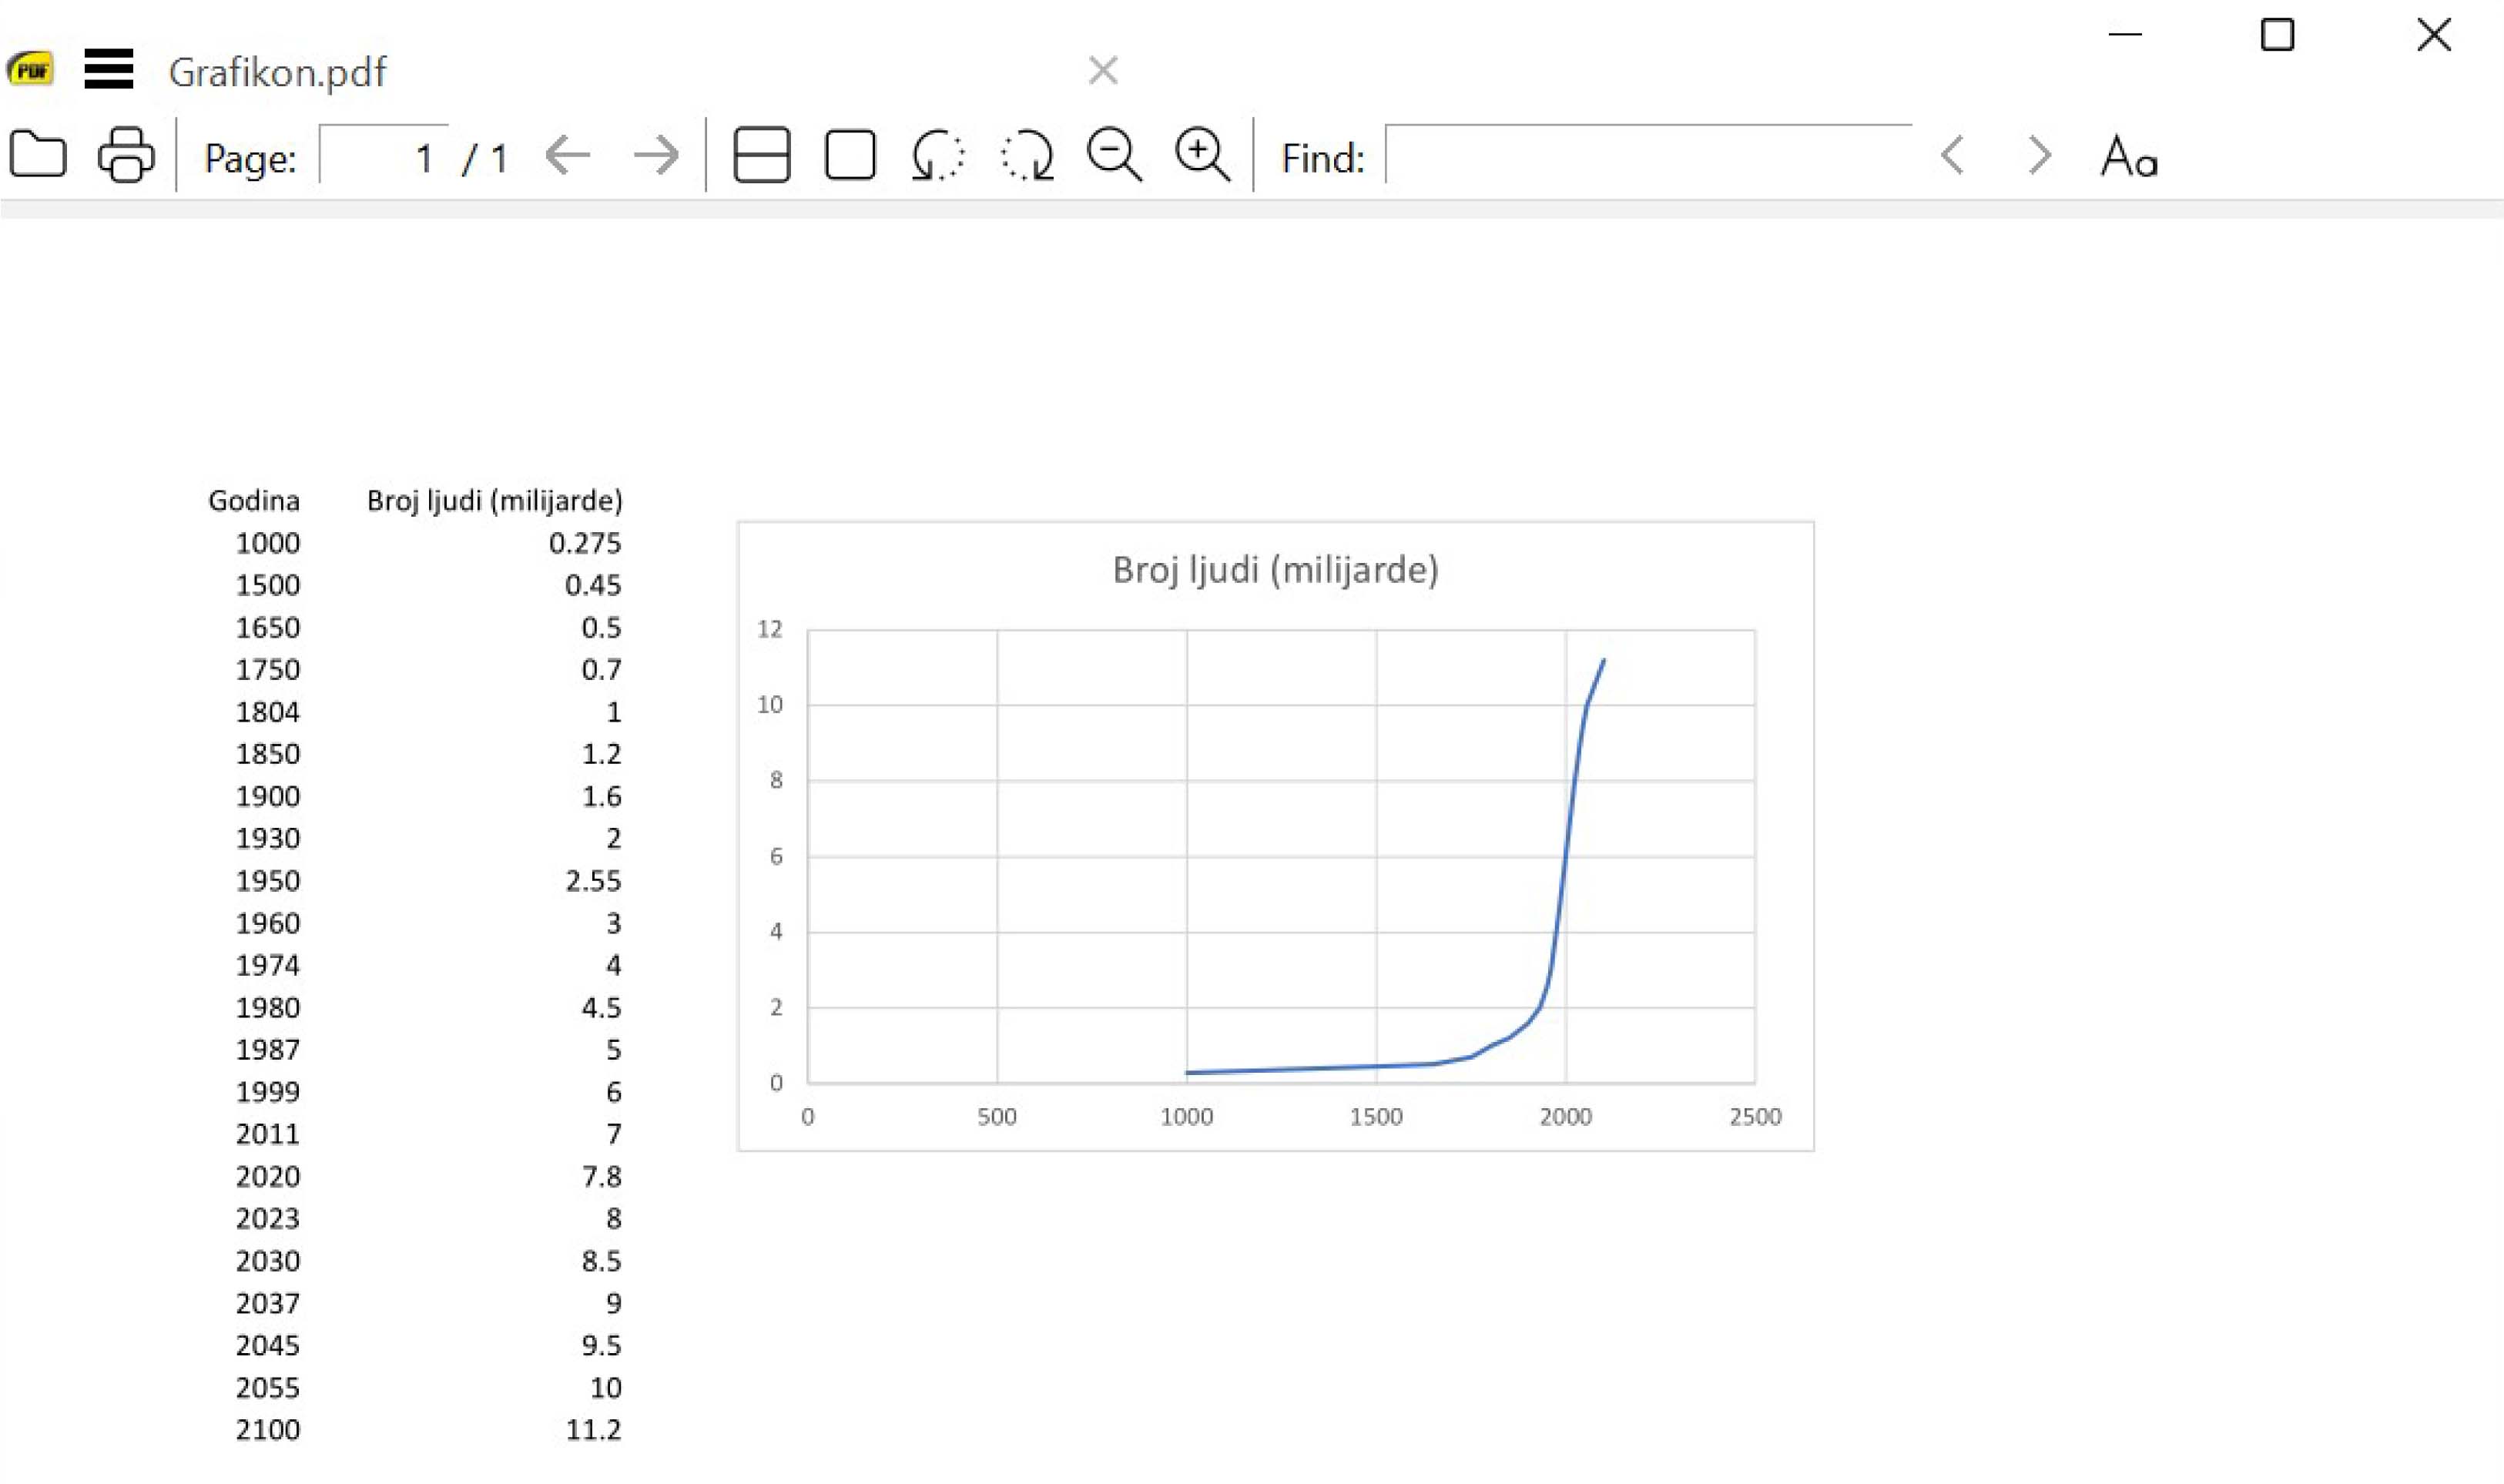The image size is (2504, 1484).
Task: Click the open file folder icon
Action: pyautogui.click(x=38, y=155)
